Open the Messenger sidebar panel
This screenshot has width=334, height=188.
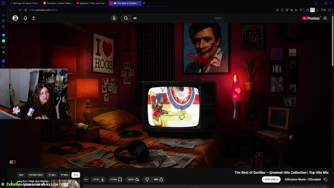(x=4, y=35)
